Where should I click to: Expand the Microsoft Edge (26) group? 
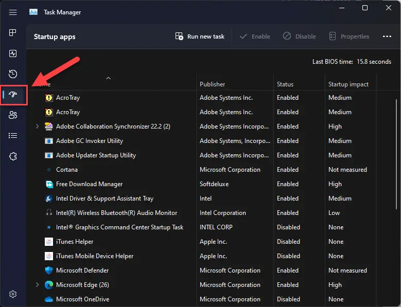[x=38, y=284]
